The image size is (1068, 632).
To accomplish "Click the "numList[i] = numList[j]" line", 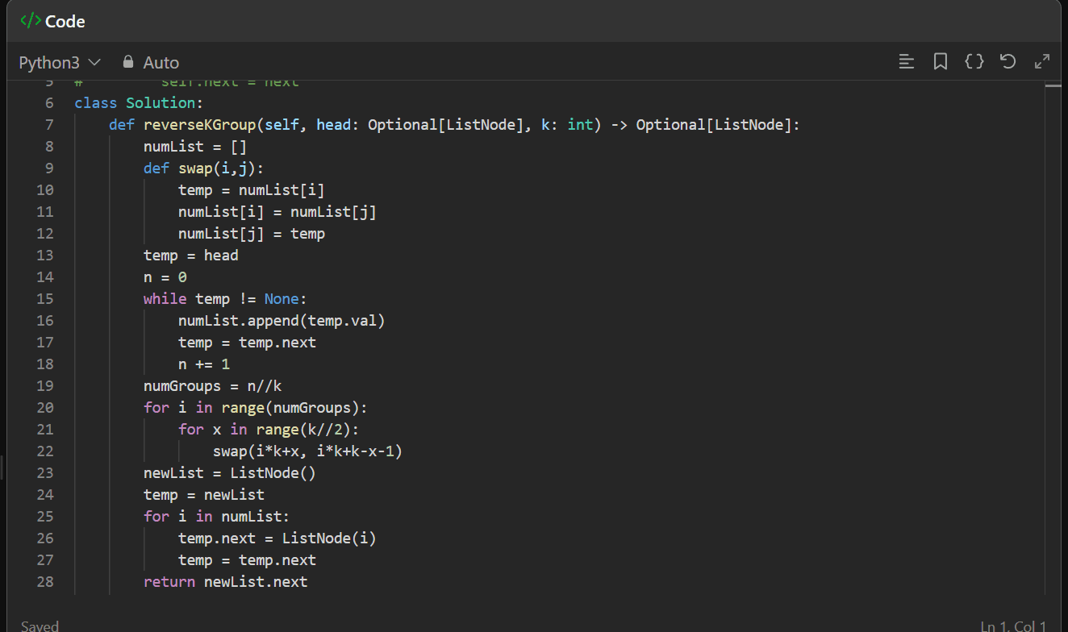I will click(x=277, y=211).
